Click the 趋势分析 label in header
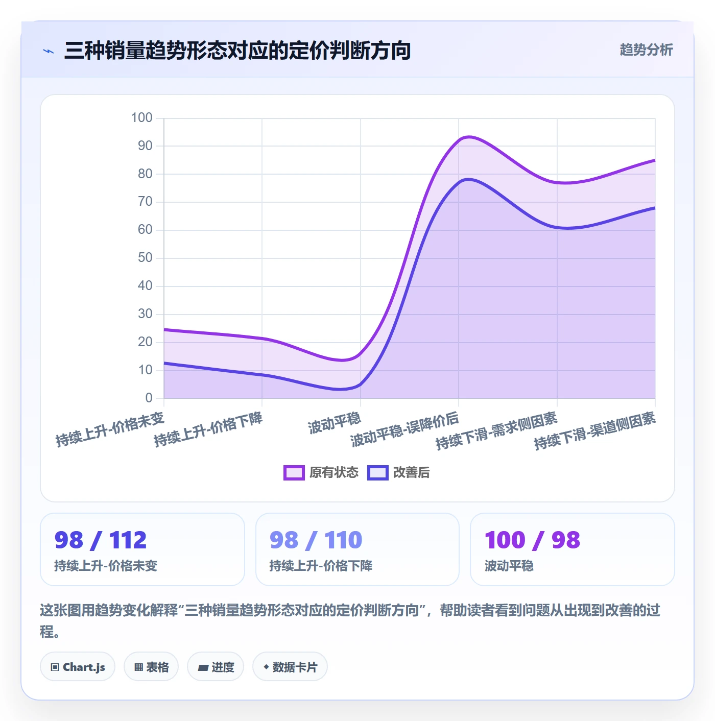Viewport: 715px width, 721px height. click(646, 50)
